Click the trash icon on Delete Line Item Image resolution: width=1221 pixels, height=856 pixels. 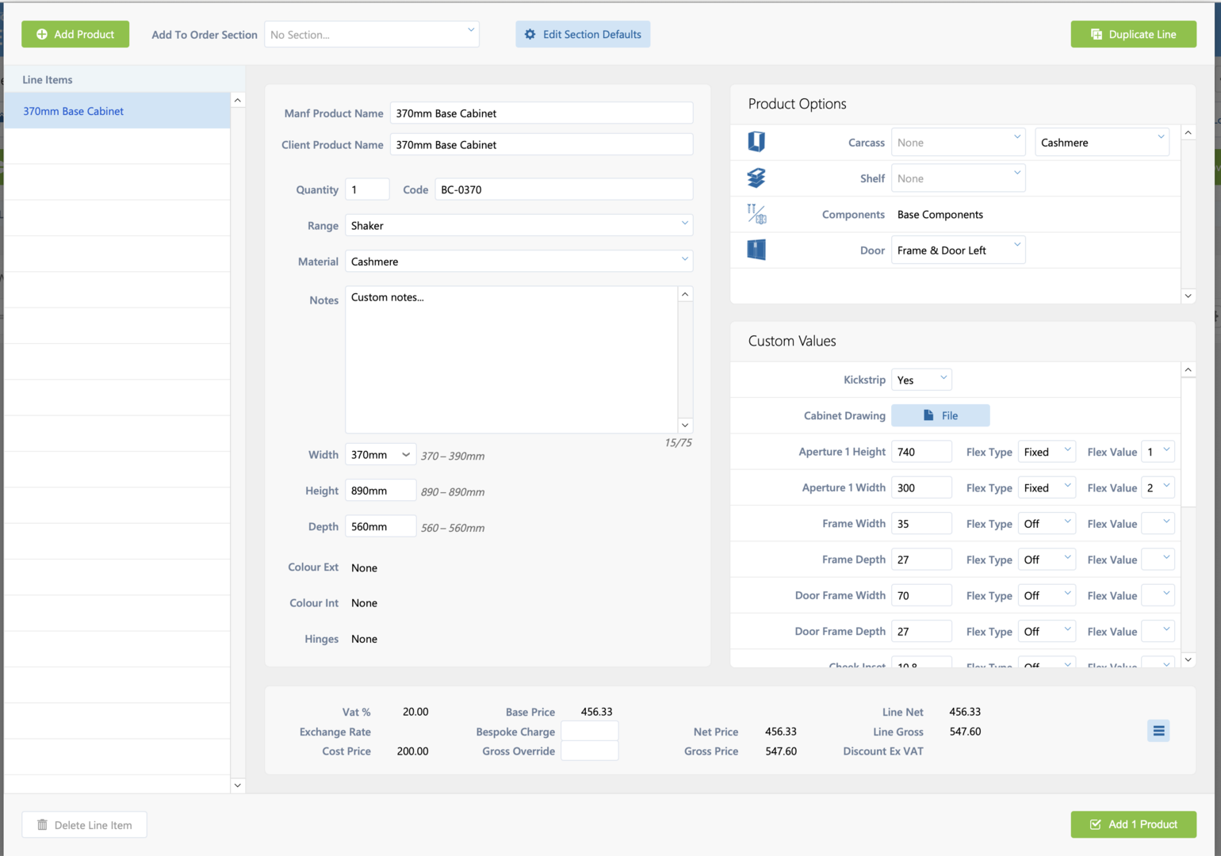tap(43, 824)
